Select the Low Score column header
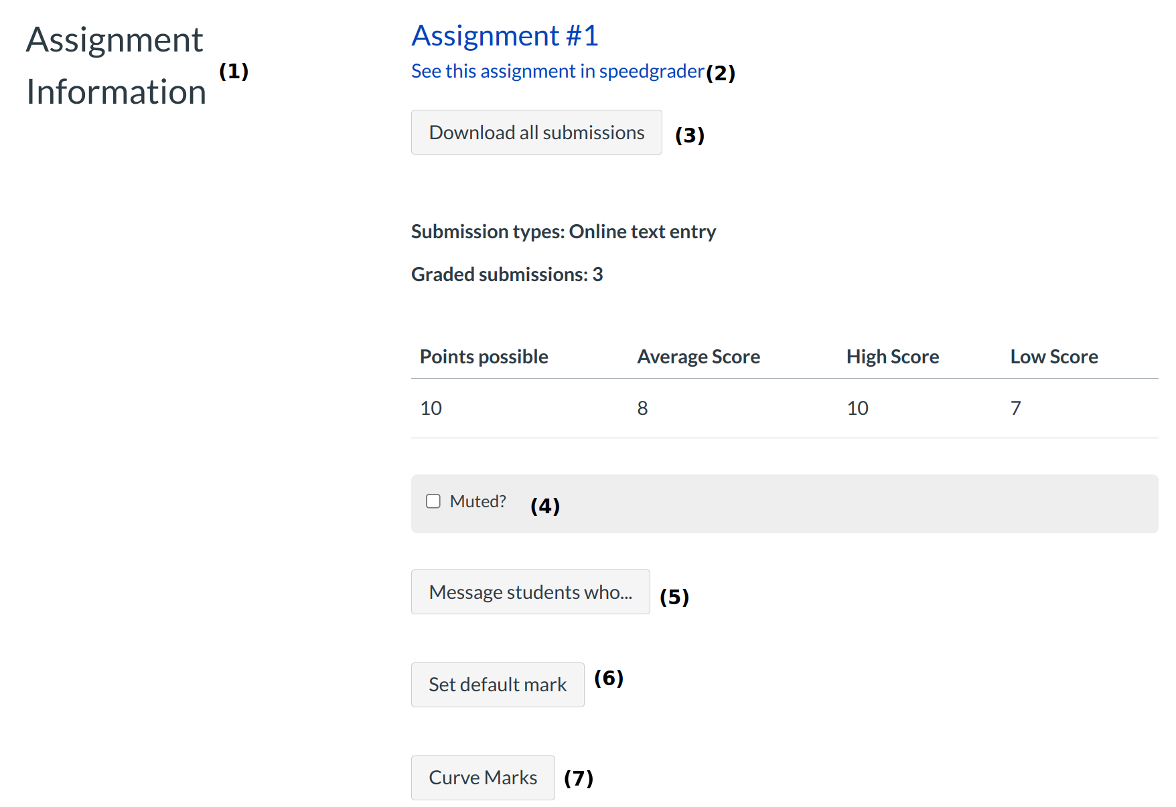The height and width of the screenshot is (807, 1176). (x=1053, y=357)
